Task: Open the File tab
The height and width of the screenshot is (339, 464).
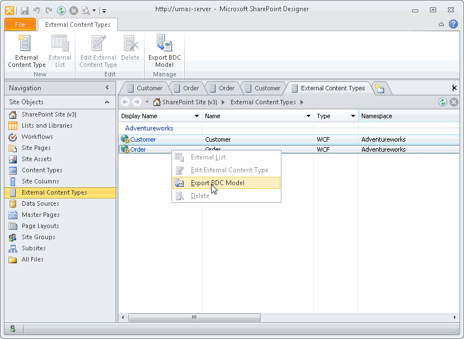Action: (20, 25)
